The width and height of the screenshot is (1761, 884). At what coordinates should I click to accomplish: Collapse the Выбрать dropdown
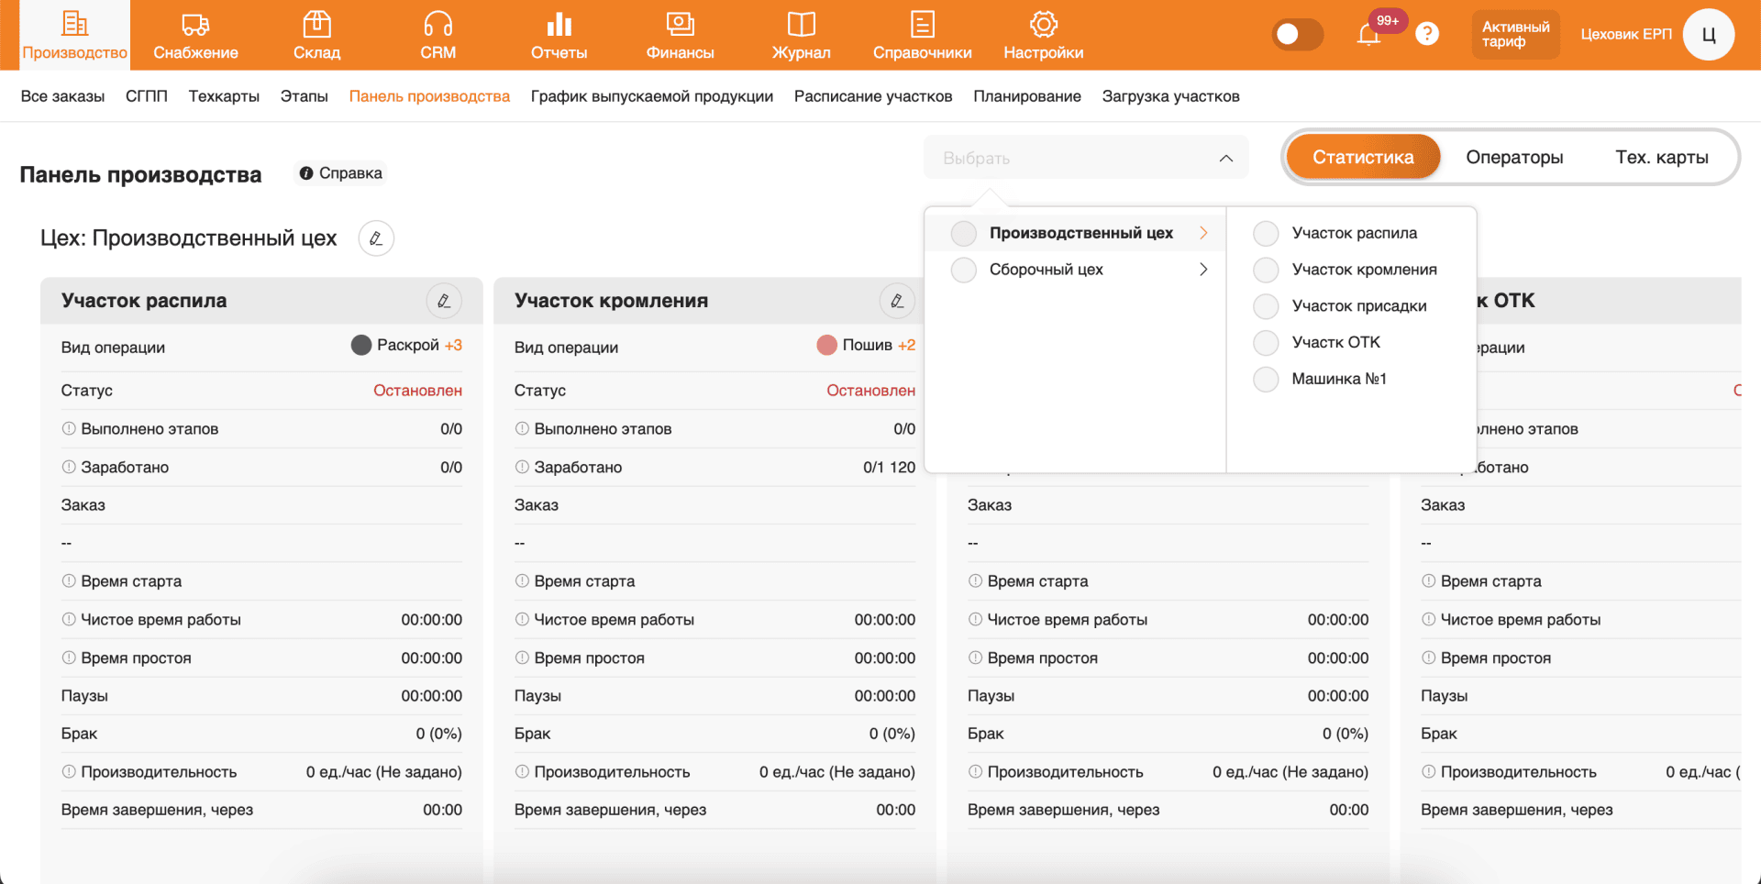[x=1225, y=159]
